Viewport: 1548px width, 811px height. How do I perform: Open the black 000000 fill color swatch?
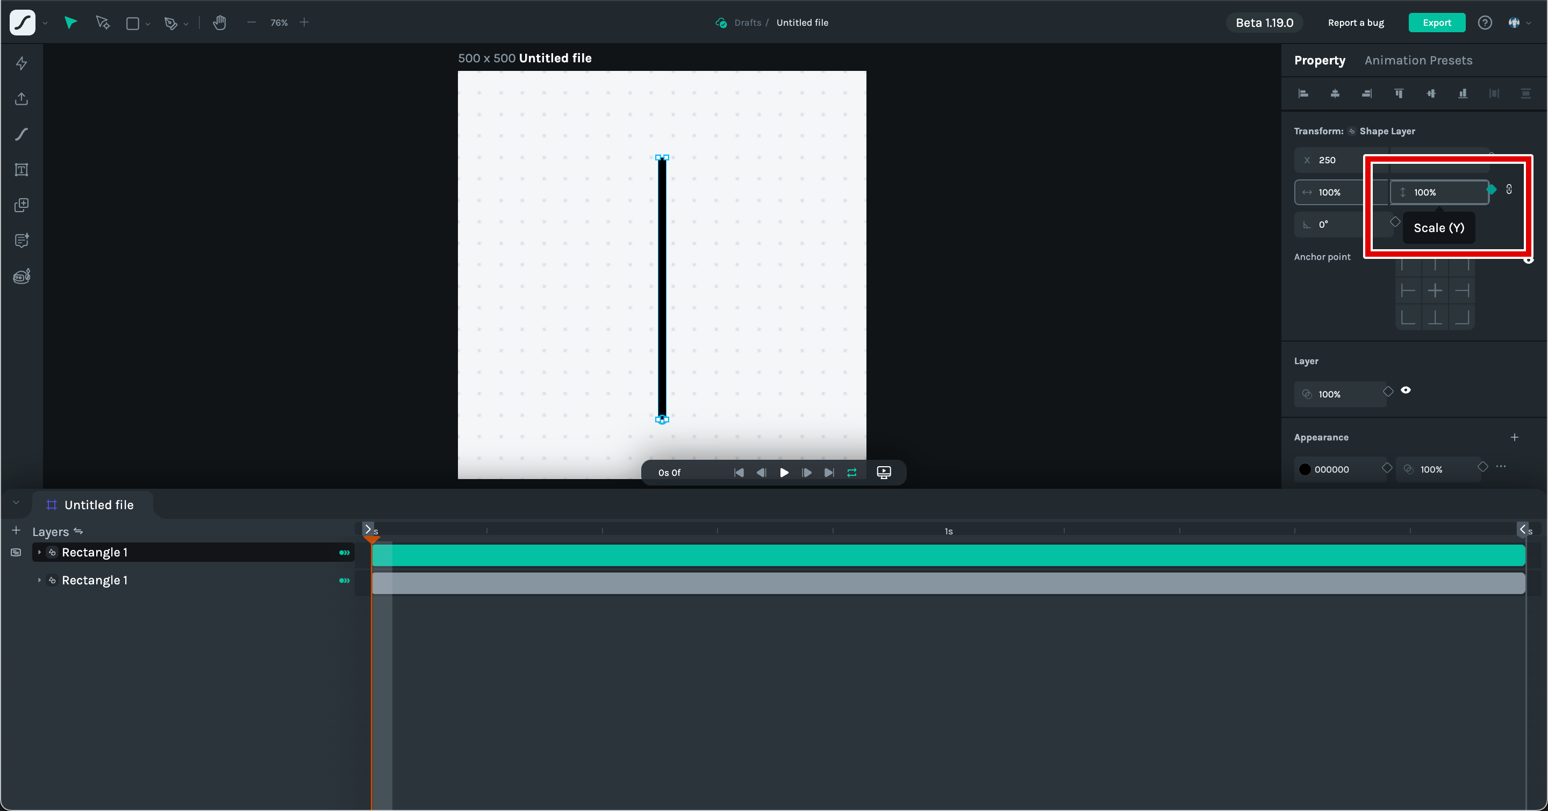click(x=1305, y=469)
